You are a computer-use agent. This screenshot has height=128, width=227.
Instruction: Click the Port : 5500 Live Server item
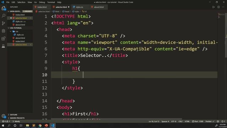pyautogui.click(x=198, y=121)
